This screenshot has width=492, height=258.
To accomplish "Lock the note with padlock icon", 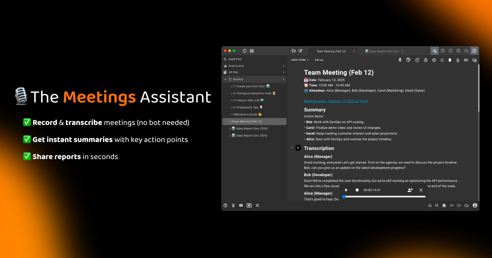I will point(426,60).
